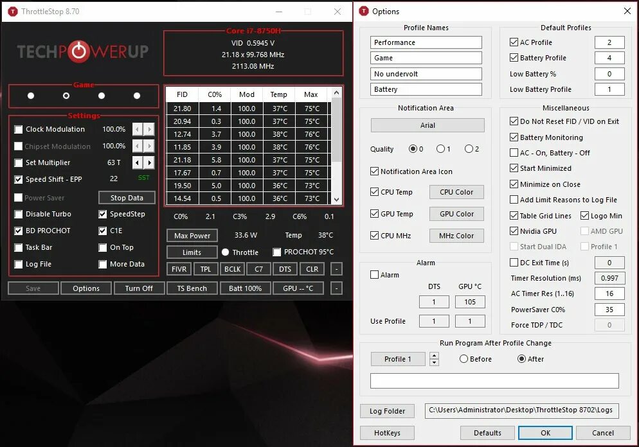Screen dimensions: 639x447
Task: Click the BCLK button
Action: pyautogui.click(x=232, y=269)
